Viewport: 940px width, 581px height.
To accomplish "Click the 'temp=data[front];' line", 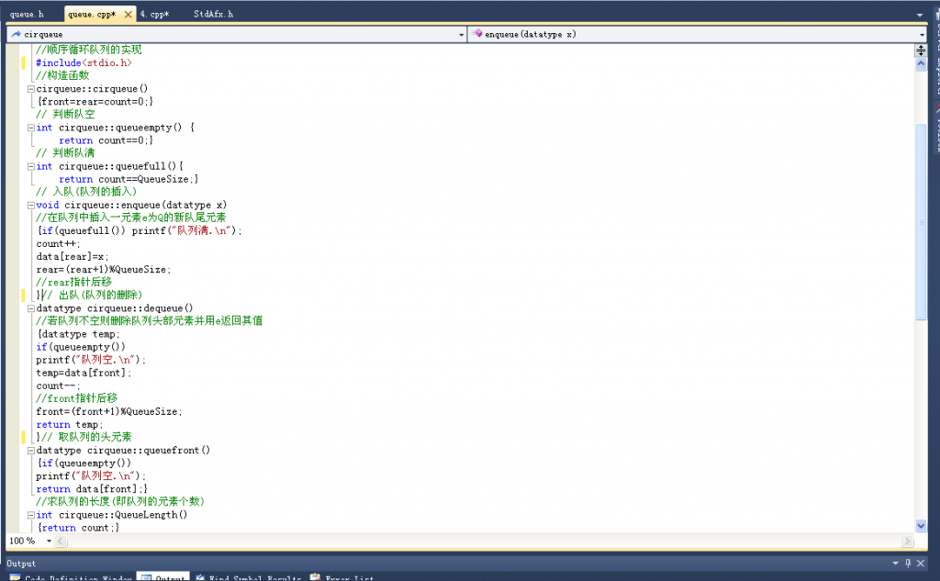I will pyautogui.click(x=84, y=373).
